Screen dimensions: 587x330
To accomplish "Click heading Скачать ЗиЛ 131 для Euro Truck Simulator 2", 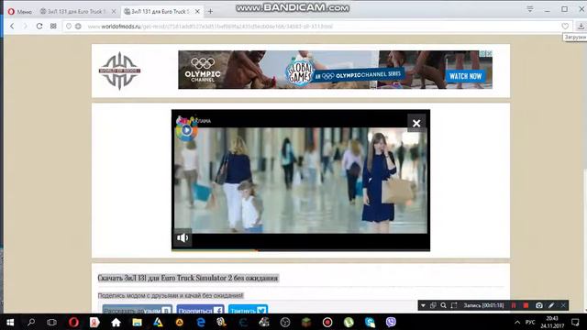I will click(x=188, y=278).
